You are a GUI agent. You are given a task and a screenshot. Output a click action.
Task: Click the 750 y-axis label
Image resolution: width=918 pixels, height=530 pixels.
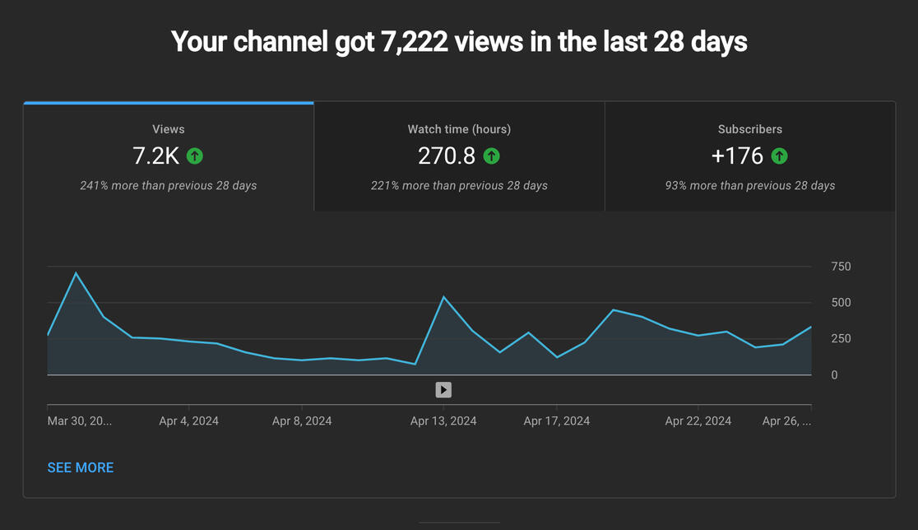click(841, 267)
